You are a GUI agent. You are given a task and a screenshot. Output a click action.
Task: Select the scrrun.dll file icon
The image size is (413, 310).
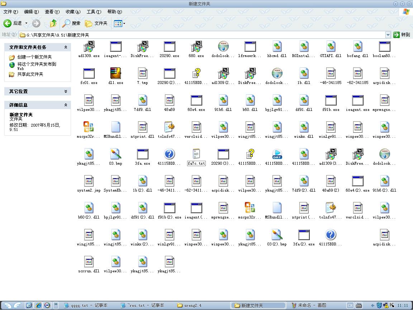89,262
